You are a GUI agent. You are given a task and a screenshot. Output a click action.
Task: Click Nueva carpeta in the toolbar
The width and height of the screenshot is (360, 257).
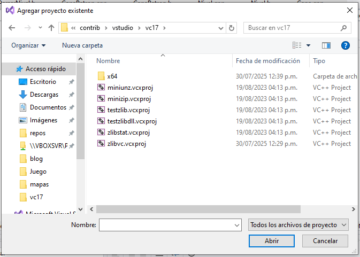click(82, 45)
